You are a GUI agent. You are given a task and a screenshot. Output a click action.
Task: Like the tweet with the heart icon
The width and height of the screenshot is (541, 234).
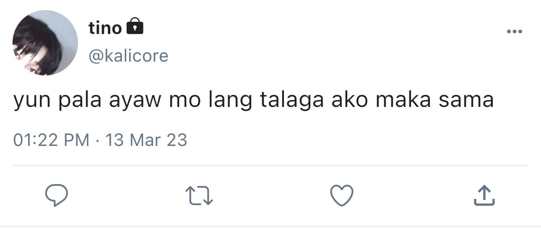pyautogui.click(x=342, y=196)
